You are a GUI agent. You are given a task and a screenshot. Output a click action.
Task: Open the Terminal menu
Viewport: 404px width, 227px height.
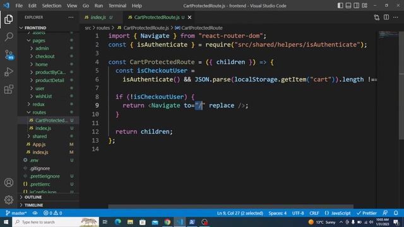coord(117,6)
